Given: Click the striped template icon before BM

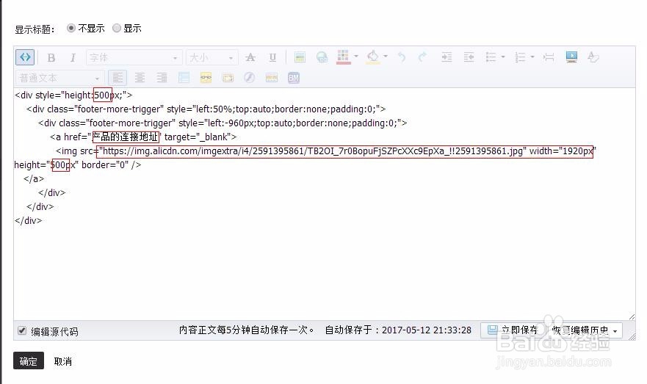Looking at the screenshot, I should point(272,78).
